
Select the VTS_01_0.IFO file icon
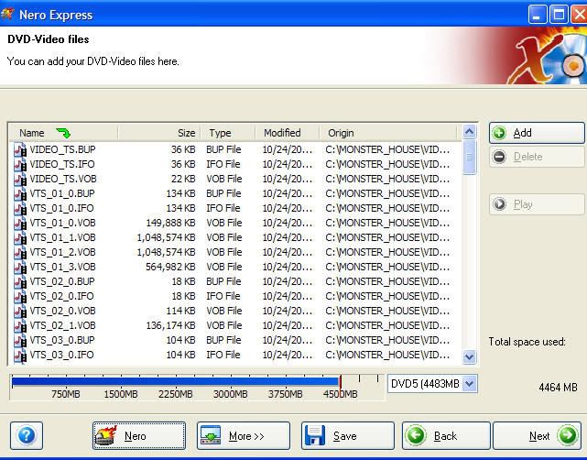click(20, 208)
